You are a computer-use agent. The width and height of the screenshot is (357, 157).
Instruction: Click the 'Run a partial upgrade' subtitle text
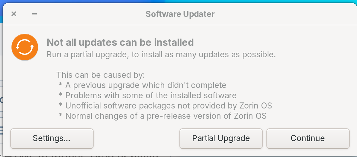coord(161,55)
